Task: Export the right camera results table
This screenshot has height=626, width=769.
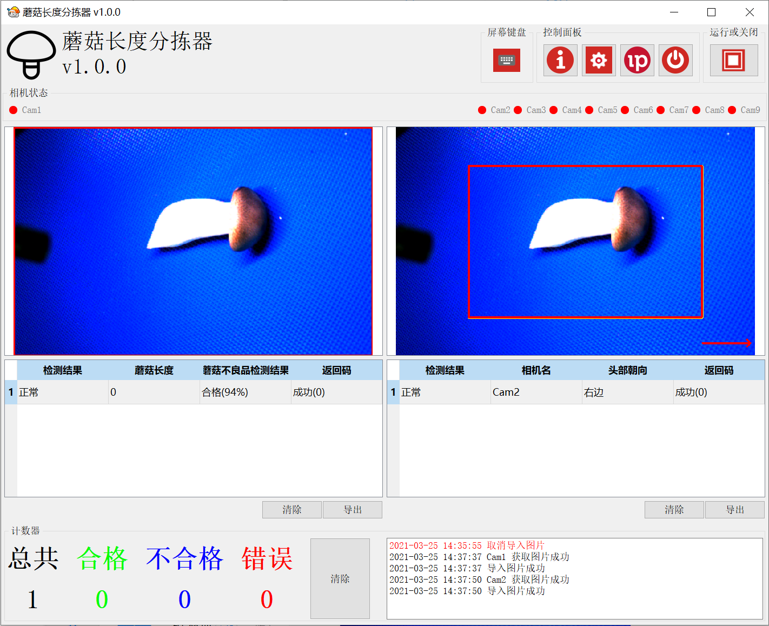Action: (734, 510)
